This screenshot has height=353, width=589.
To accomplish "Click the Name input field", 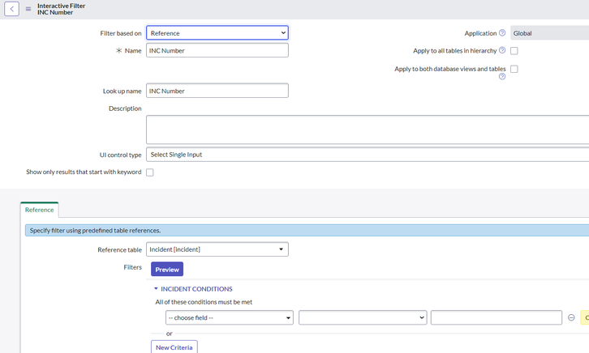I will tap(217, 50).
